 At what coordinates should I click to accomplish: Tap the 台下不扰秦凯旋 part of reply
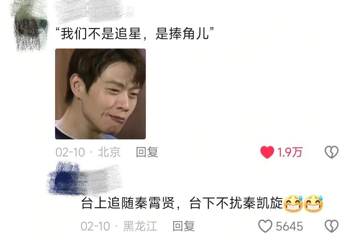(x=236, y=203)
